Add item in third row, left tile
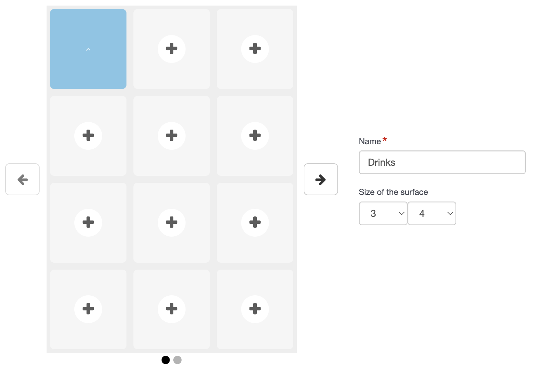 coord(88,222)
